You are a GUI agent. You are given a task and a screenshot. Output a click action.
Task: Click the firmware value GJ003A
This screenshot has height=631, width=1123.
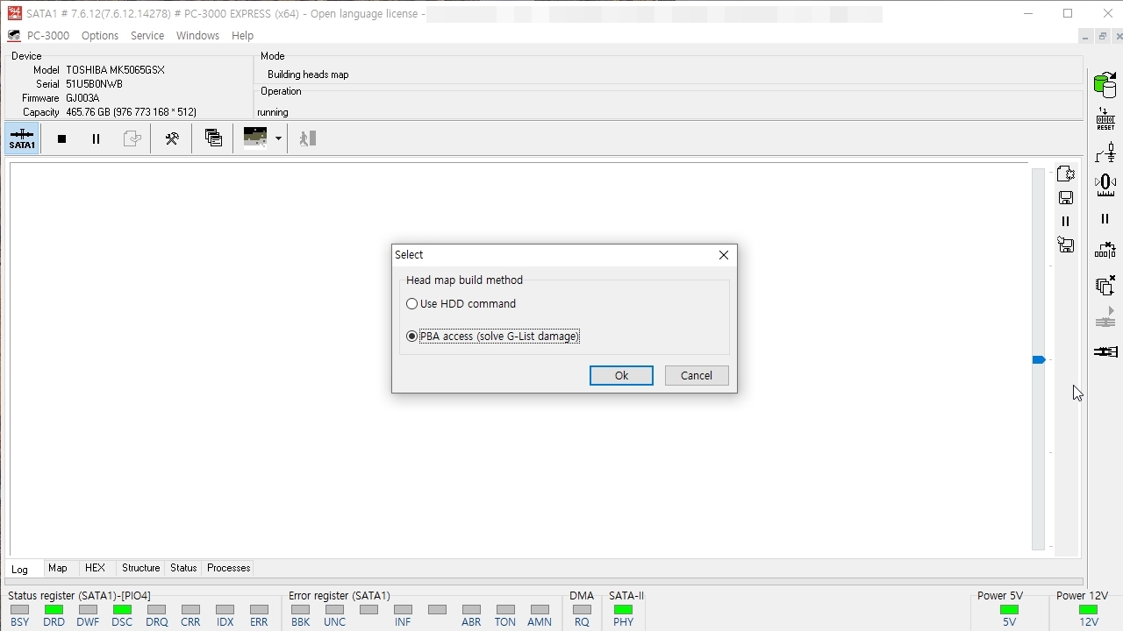coord(82,98)
